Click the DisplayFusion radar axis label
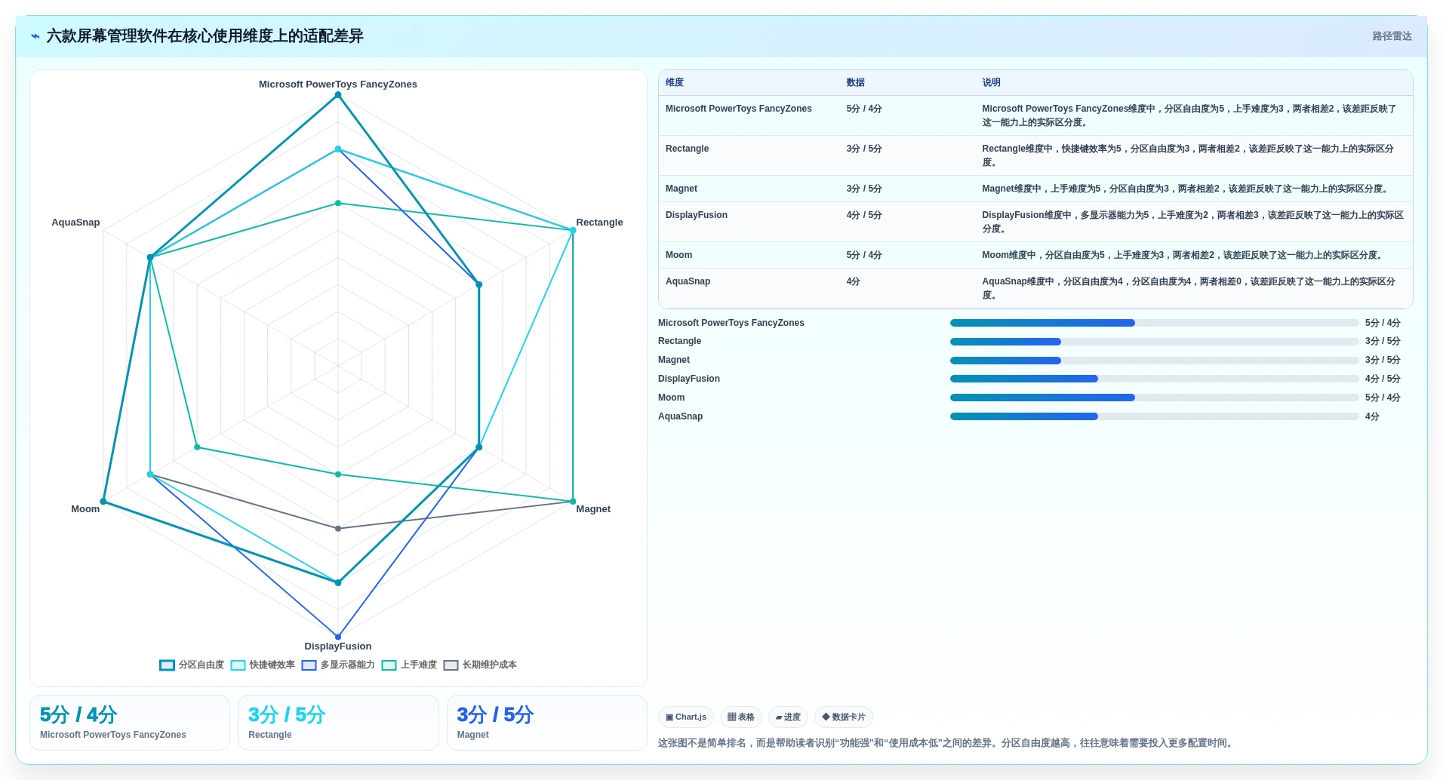This screenshot has height=780, width=1443. tap(338, 646)
